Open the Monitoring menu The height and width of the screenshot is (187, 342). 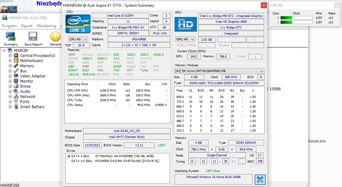(47, 26)
